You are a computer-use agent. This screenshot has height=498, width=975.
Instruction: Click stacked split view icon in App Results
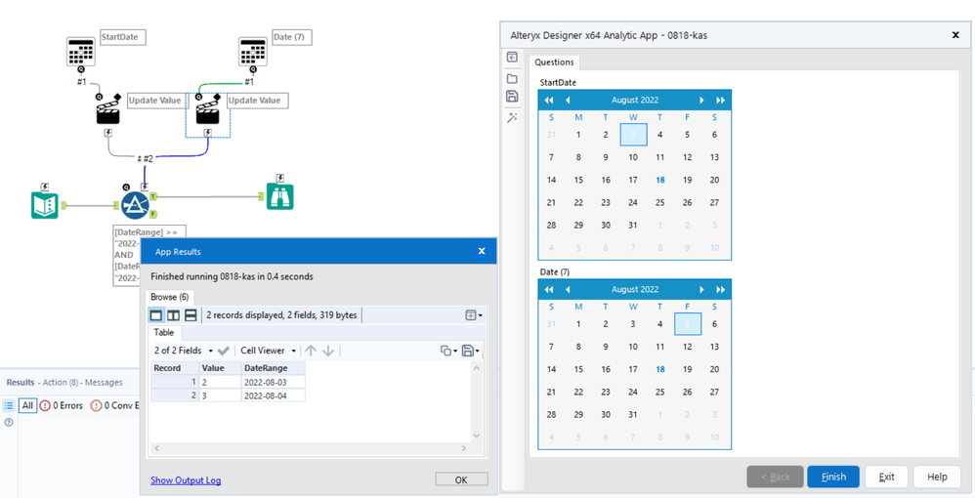pos(191,315)
